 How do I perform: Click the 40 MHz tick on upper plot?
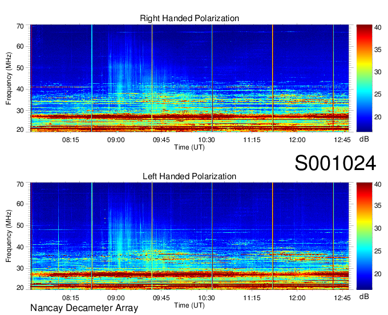tap(20, 90)
